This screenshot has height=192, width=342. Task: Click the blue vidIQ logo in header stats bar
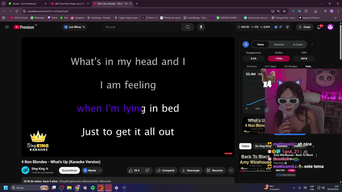(x=276, y=27)
